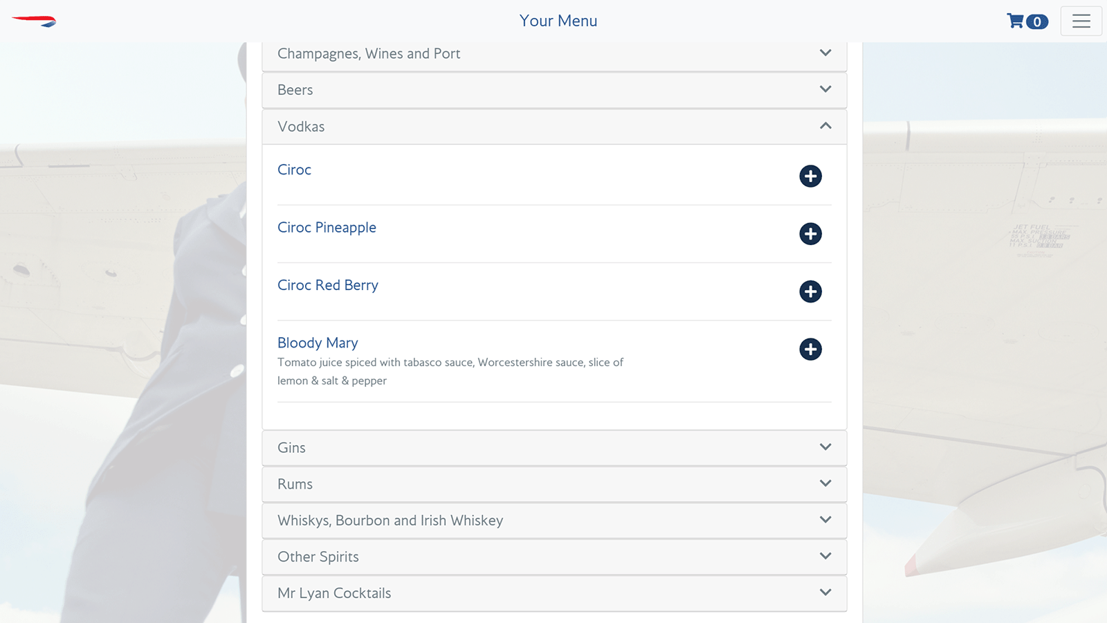Expand Champagnes, Wines and Port section
1107x623 pixels.
[x=554, y=53]
